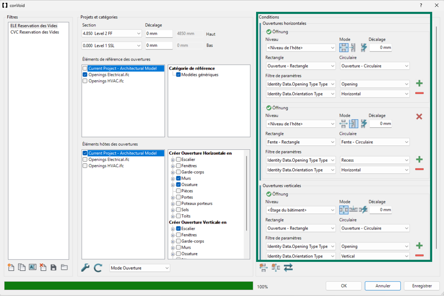Click the green progress bar

tap(129, 286)
